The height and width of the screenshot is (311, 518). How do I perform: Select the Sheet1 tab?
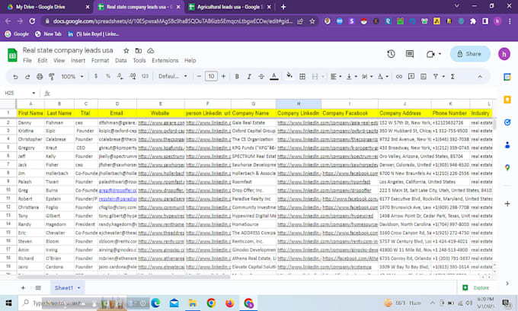[67, 288]
